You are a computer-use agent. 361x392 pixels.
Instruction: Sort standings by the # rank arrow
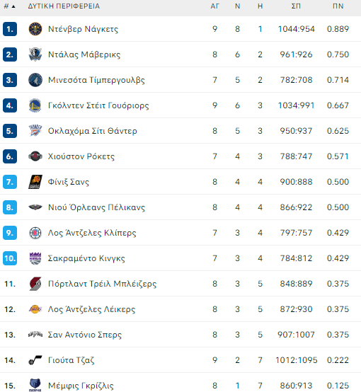9,6
